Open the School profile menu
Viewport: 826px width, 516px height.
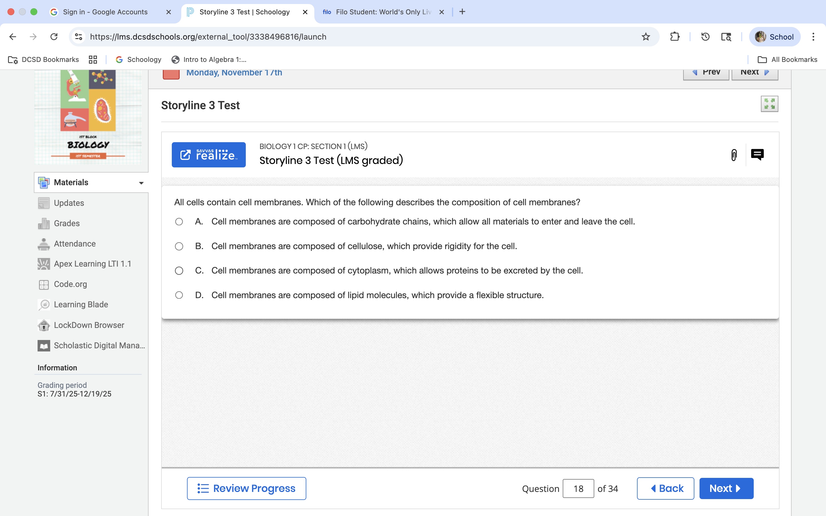pos(774,36)
